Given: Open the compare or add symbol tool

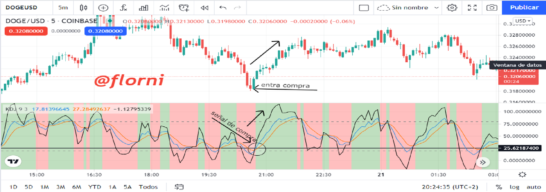Looking at the screenshot, I should tap(104, 8).
